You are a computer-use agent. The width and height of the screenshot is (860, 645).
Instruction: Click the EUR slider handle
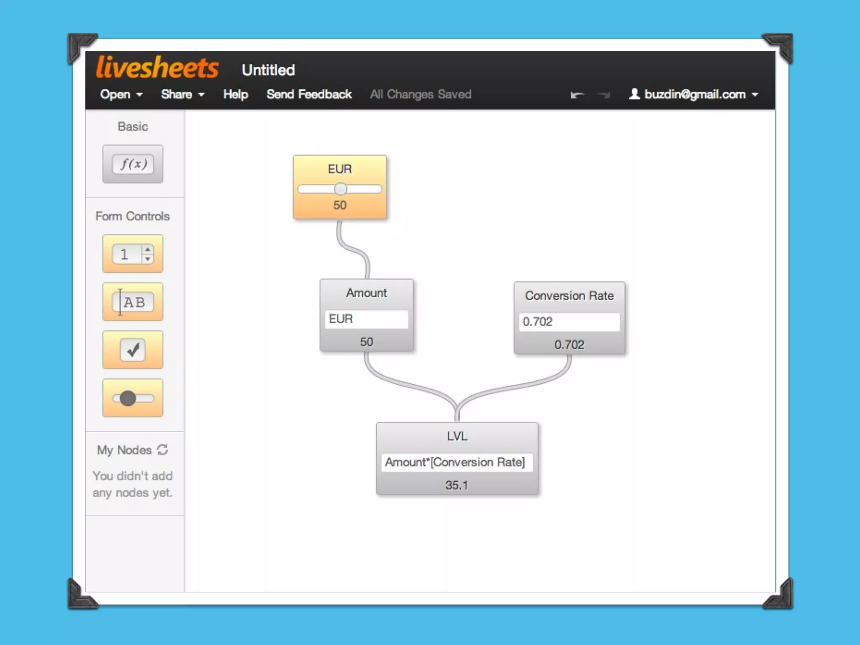(341, 189)
